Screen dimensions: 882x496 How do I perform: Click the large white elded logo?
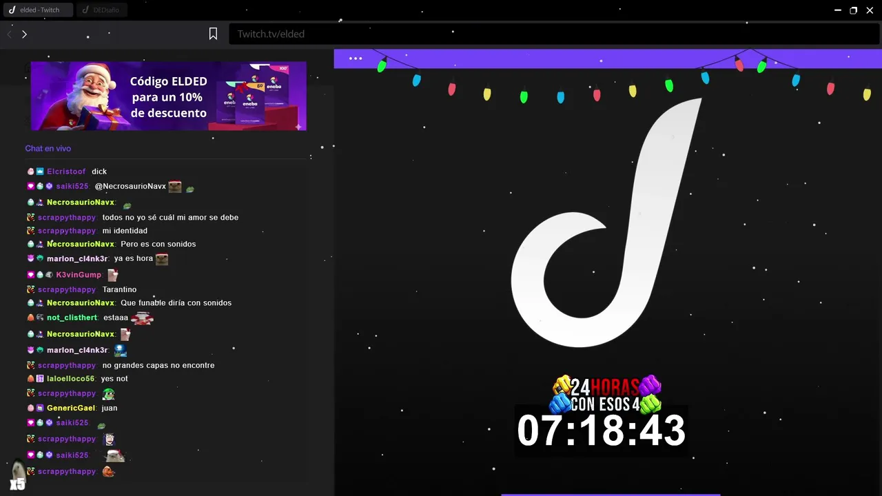(x=606, y=222)
